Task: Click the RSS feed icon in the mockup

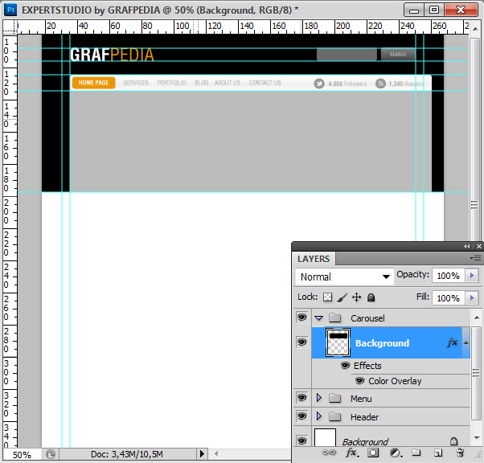Action: [x=380, y=84]
